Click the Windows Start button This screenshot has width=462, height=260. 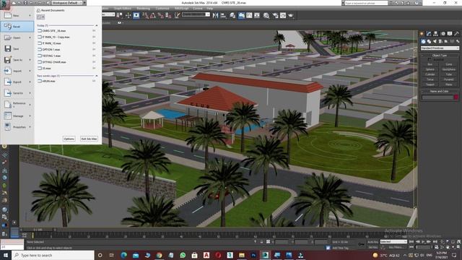[6, 255]
